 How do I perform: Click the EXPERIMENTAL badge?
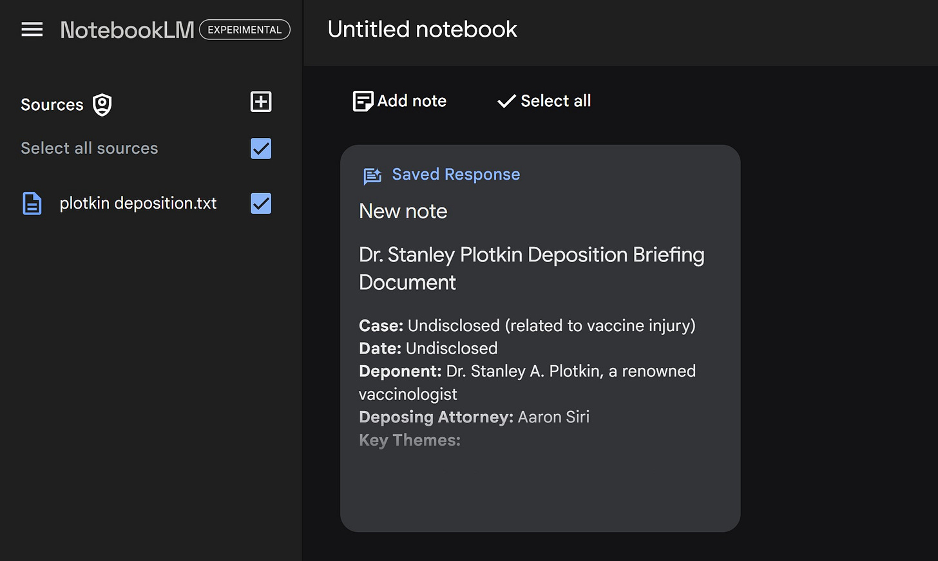pos(245,30)
